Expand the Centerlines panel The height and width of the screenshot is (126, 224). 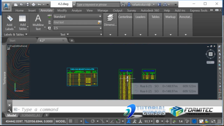[125, 35]
